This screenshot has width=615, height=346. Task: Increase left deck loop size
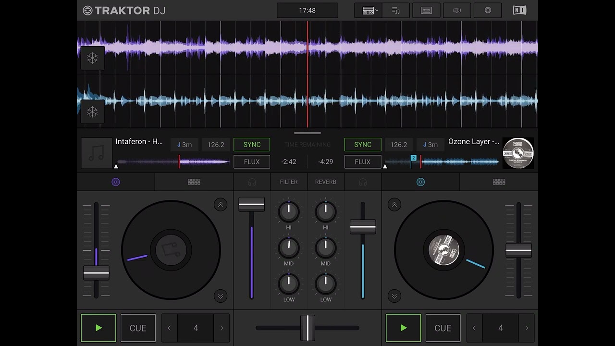click(221, 328)
